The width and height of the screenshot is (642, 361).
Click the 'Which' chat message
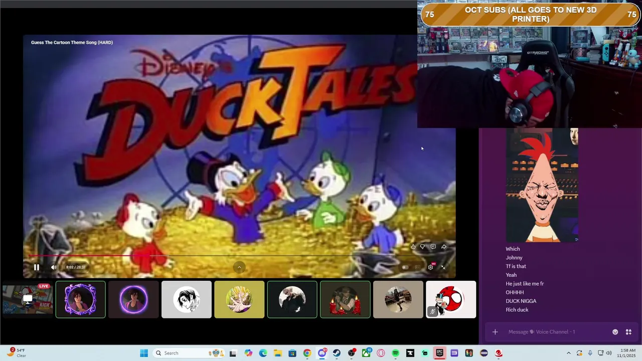[x=513, y=249]
